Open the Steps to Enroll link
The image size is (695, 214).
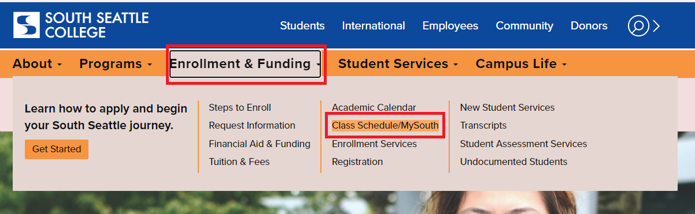tap(240, 107)
